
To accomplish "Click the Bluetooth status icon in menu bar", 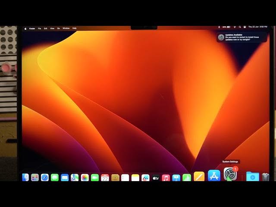I will point(219,27).
